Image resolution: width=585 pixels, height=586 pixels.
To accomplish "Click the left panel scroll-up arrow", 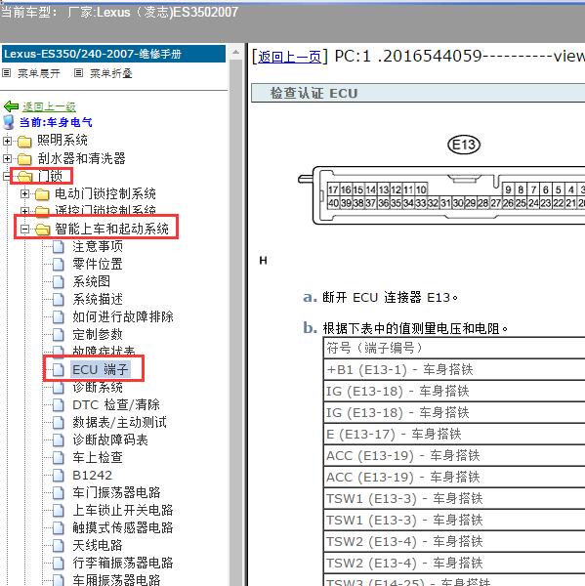I will tap(236, 53).
